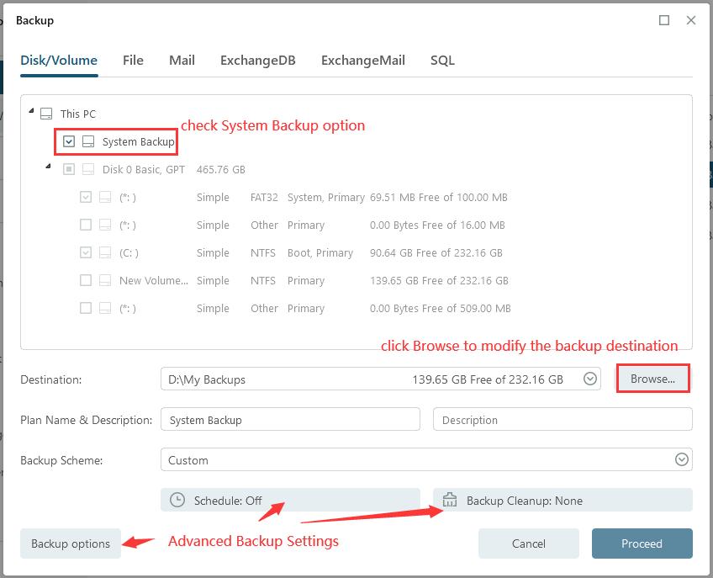Click the Schedule clock icon
713x578 pixels.
(177, 500)
